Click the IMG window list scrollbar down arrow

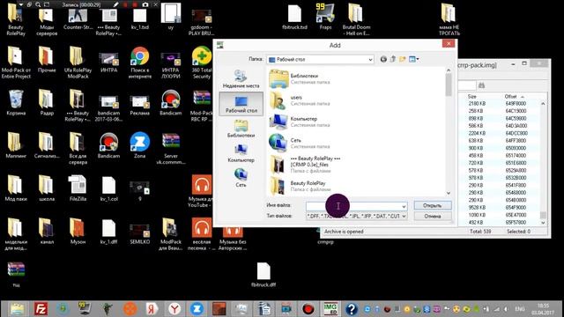pyautogui.click(x=543, y=223)
